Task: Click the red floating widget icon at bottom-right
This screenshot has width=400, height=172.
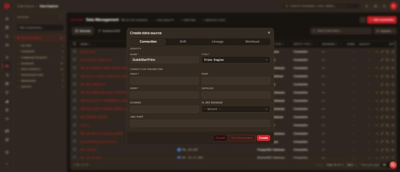Action: click(393, 165)
